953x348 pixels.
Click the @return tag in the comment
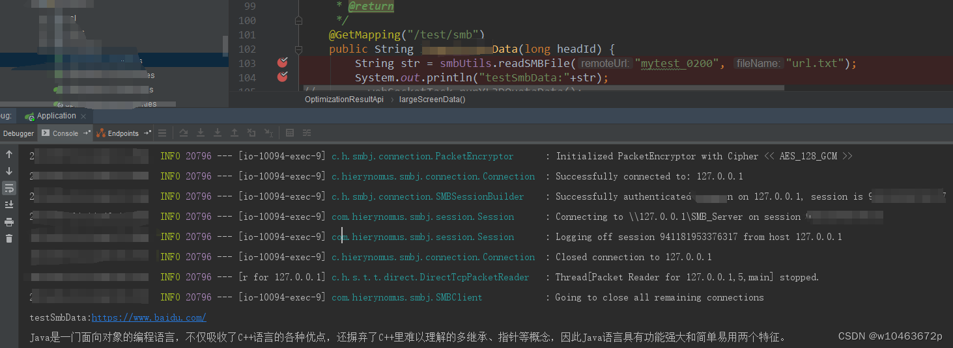[x=371, y=7]
